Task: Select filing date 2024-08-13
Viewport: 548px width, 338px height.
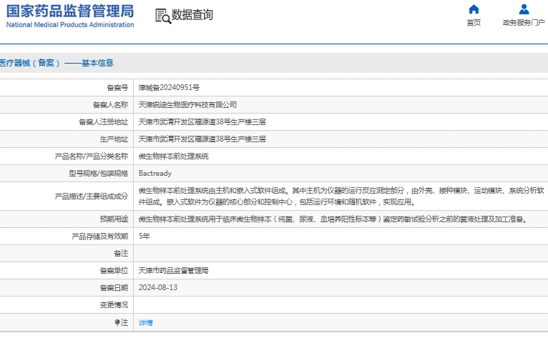Action: pyautogui.click(x=158, y=288)
